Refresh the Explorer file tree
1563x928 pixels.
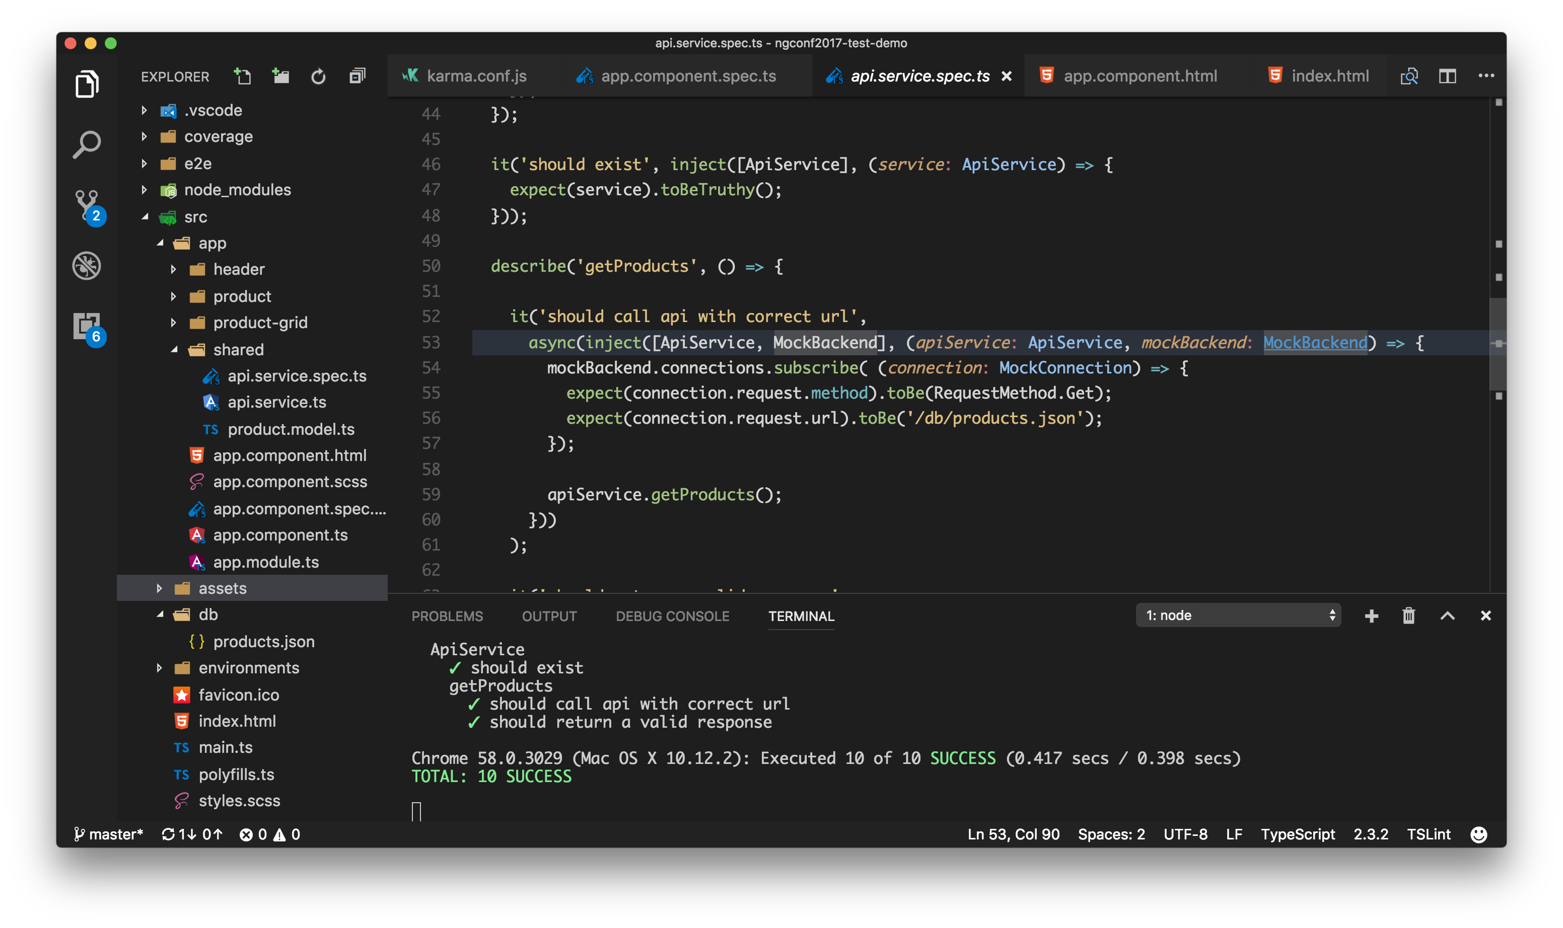[318, 76]
